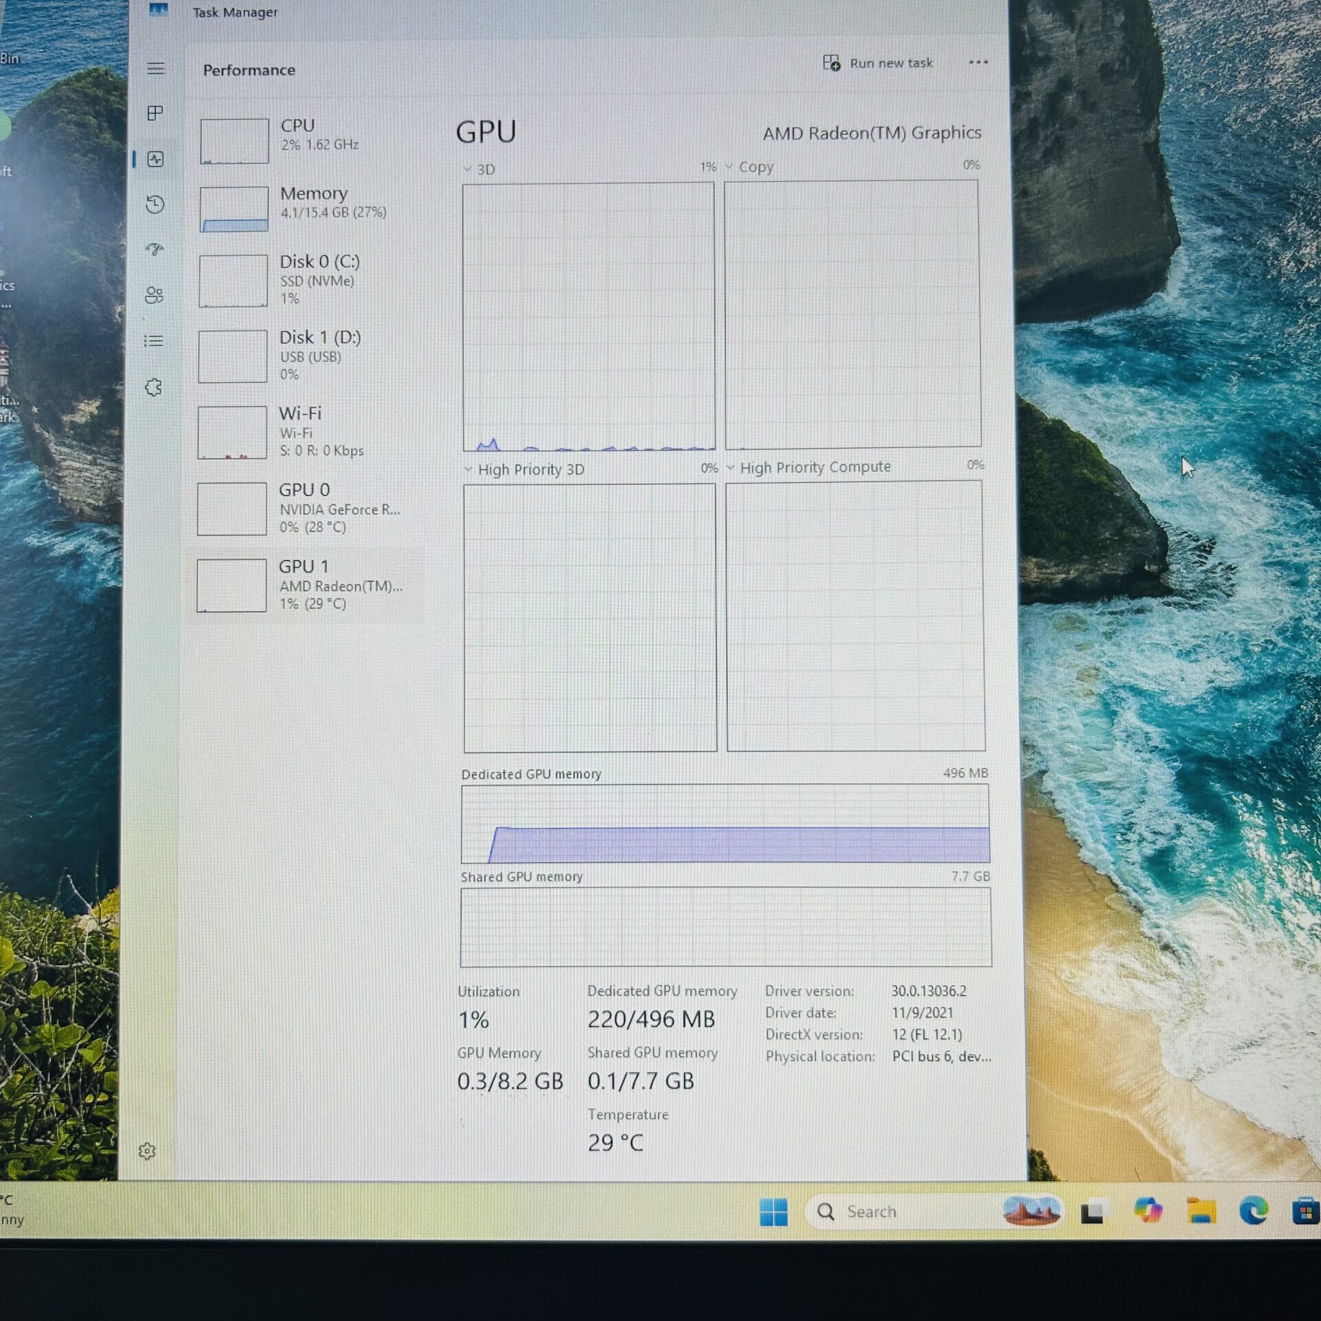Open the Processes page icon
The width and height of the screenshot is (1321, 1321).
coord(155,113)
